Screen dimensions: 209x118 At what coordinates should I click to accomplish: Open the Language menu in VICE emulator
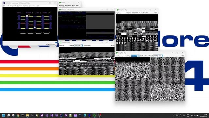[32, 6]
